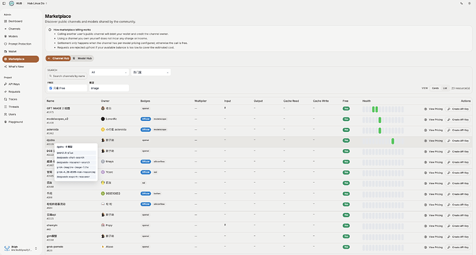Click the Name column header
The height and width of the screenshot is (255, 476).
point(50,101)
